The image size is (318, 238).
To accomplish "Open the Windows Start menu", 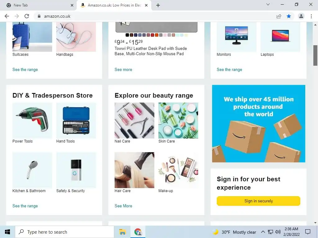I will pyautogui.click(x=7, y=232).
